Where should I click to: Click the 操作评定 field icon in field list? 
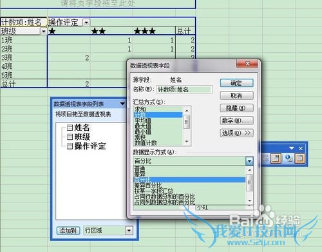click(x=70, y=146)
